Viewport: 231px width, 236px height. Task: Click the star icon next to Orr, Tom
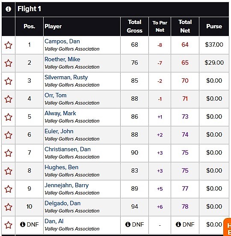(8, 99)
